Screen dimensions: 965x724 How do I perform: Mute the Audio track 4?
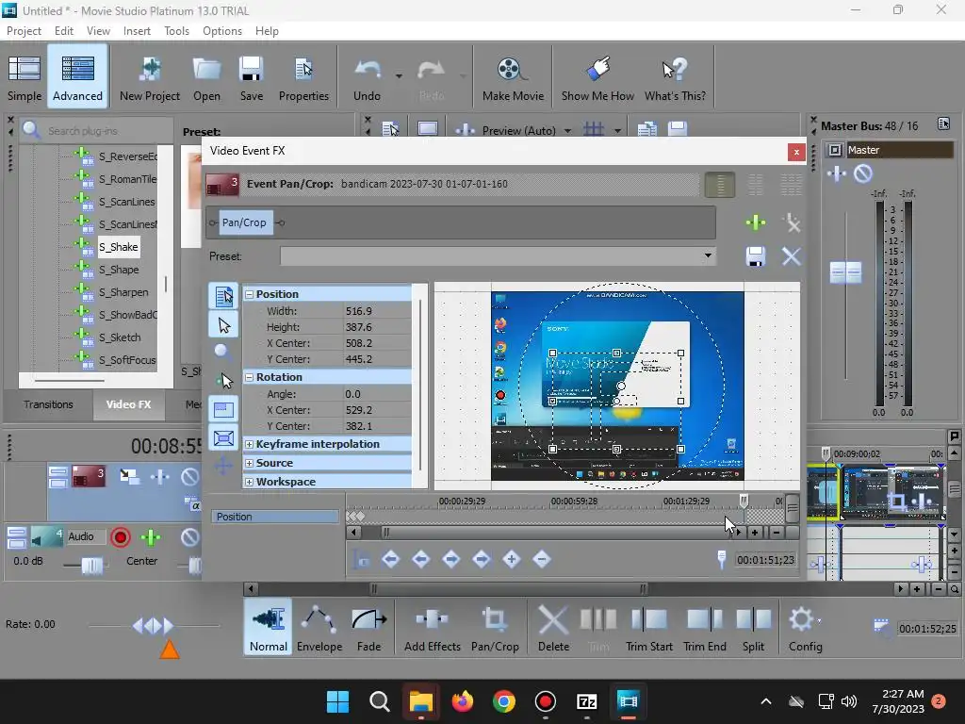click(189, 537)
